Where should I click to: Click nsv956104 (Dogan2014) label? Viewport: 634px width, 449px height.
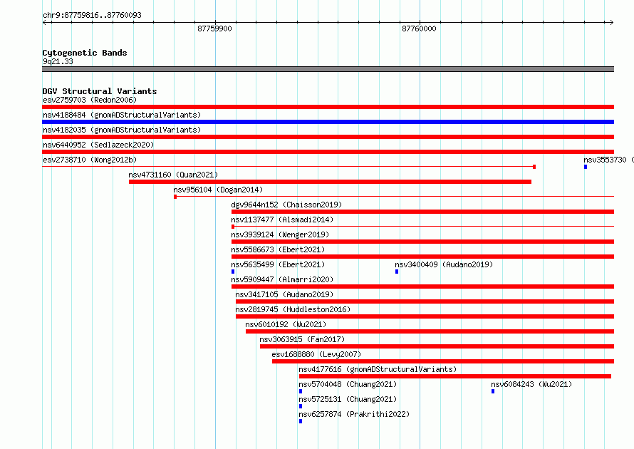[x=218, y=190]
